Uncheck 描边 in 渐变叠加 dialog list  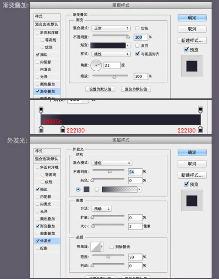click(x=37, y=55)
